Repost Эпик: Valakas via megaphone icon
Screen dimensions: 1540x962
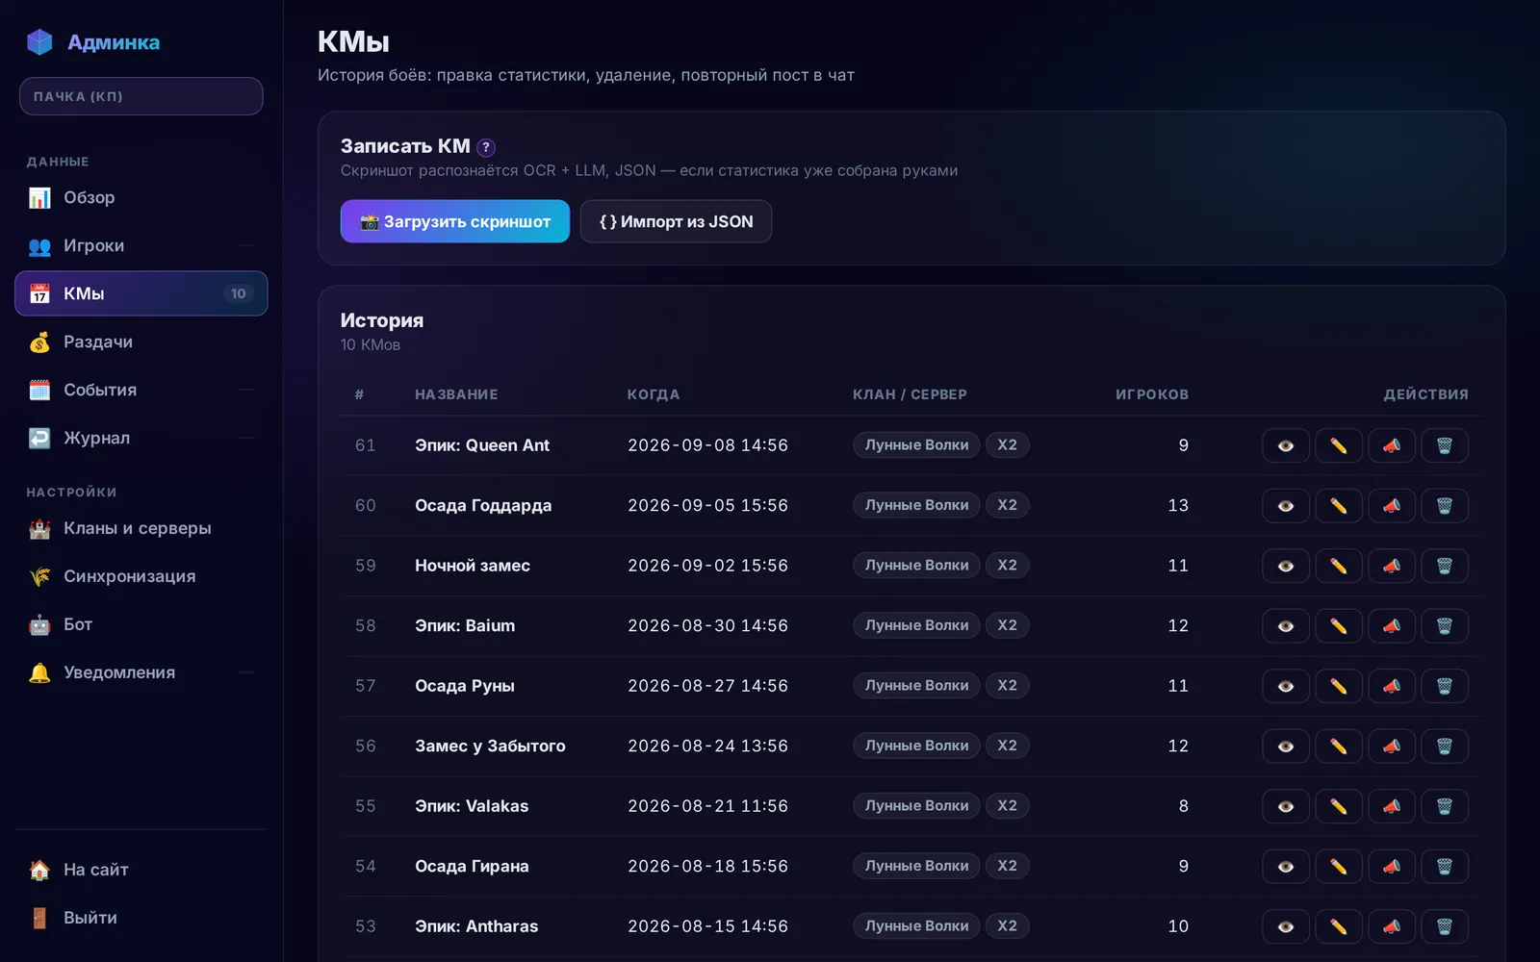point(1391,806)
